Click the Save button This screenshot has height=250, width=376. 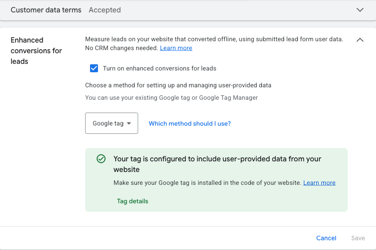click(x=358, y=238)
